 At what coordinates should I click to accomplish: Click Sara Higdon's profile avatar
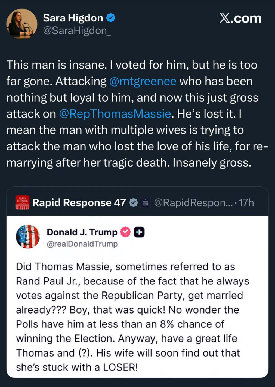pos(21,24)
